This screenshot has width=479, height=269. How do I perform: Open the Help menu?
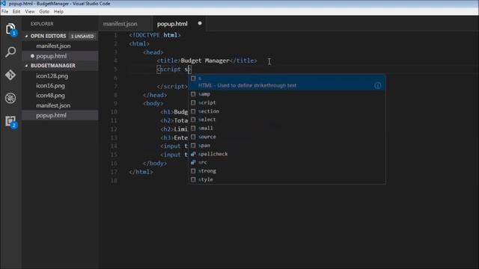click(58, 12)
